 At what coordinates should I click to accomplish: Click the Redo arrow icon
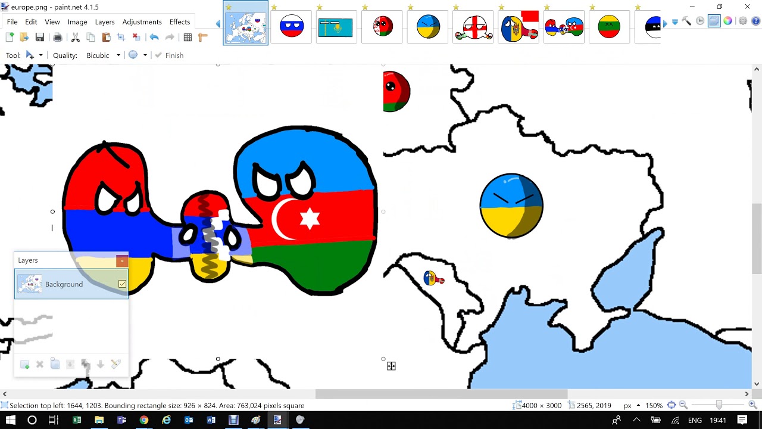click(170, 37)
